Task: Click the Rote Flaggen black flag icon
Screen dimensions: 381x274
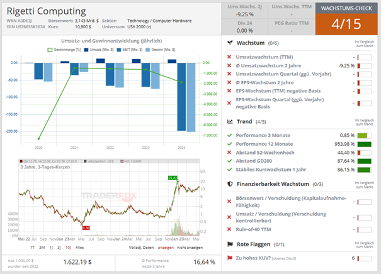Action: 230,244
